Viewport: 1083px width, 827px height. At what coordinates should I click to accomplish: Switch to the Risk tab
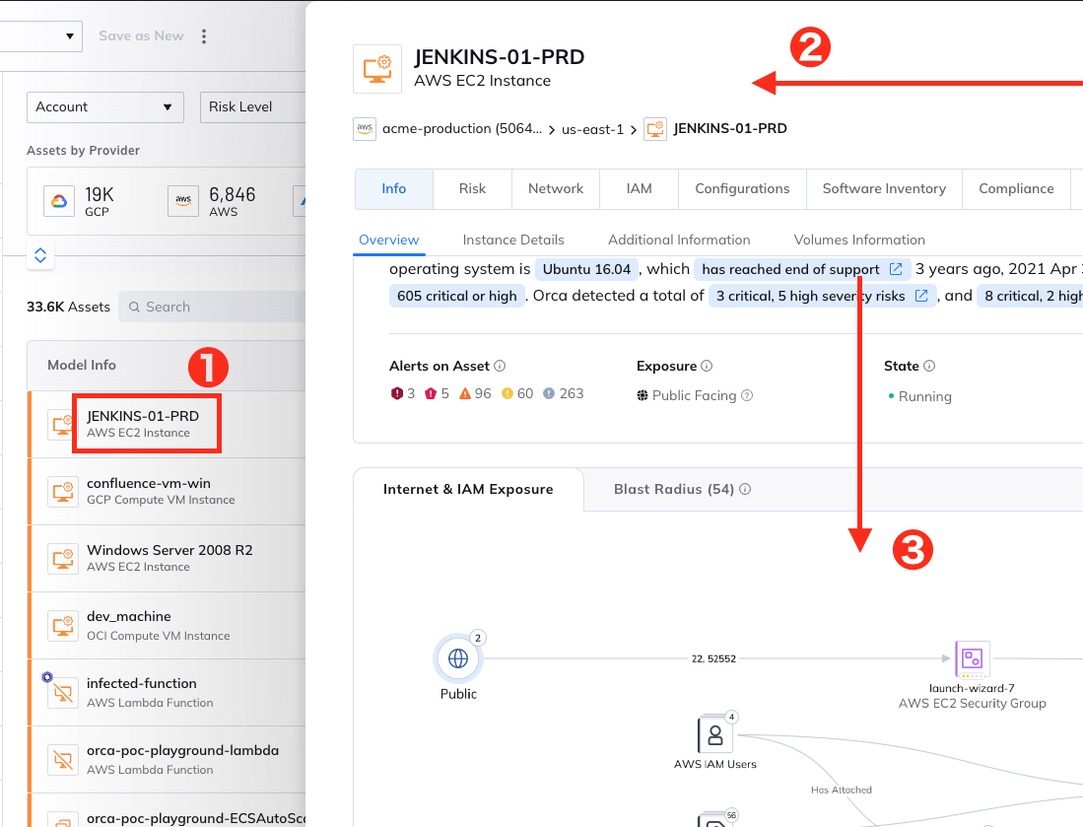coord(472,188)
